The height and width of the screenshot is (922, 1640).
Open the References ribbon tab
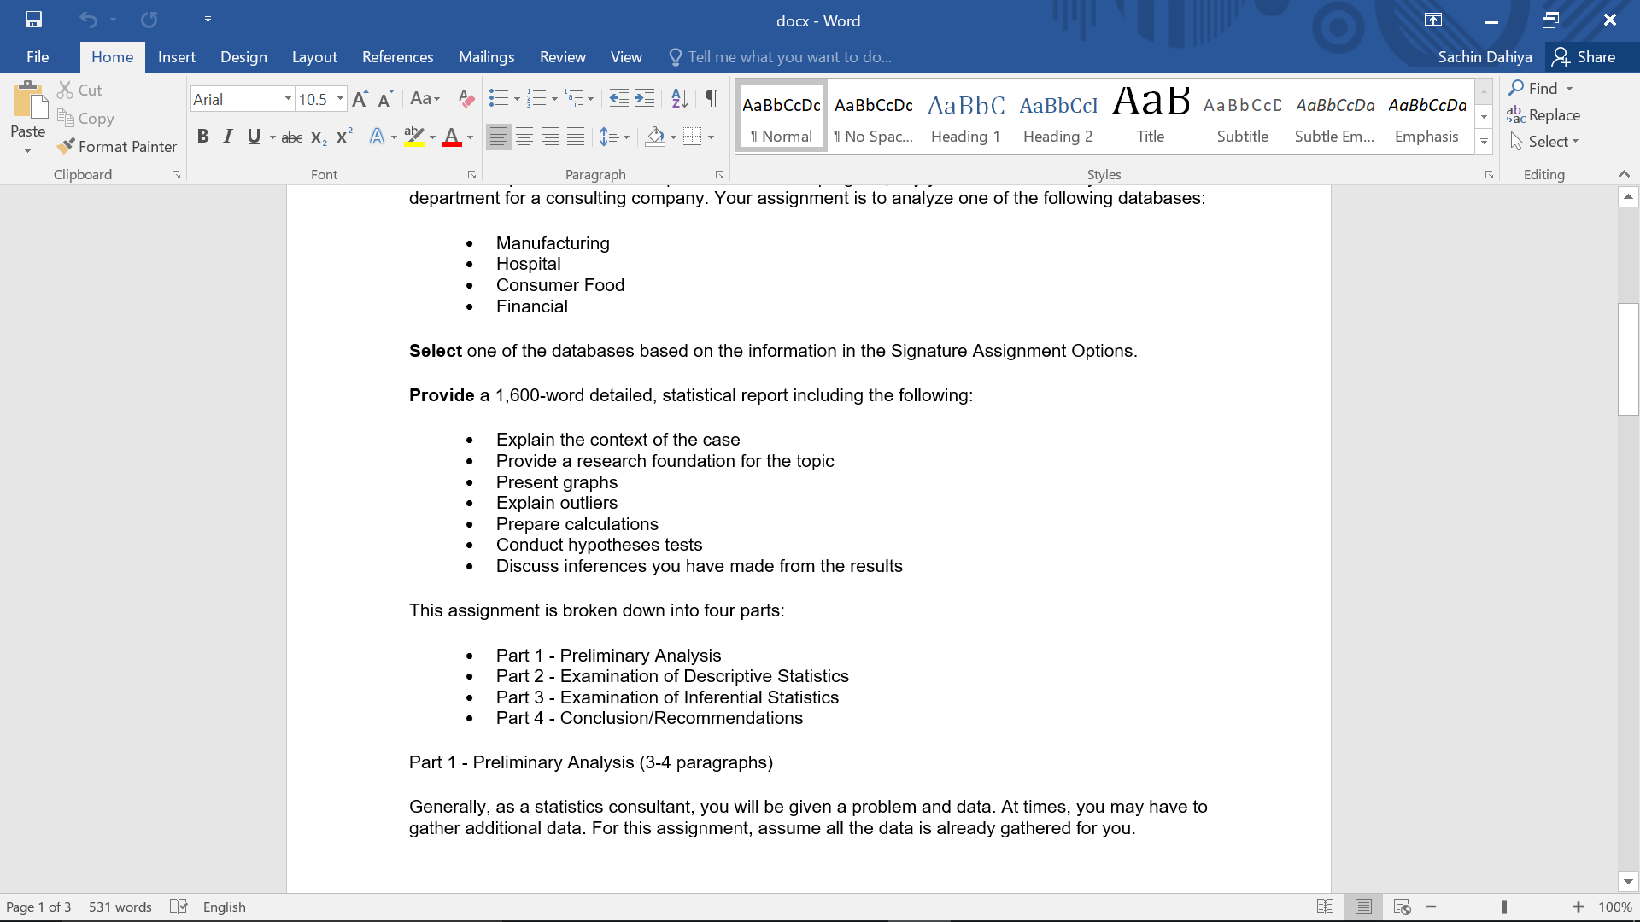[x=397, y=57]
